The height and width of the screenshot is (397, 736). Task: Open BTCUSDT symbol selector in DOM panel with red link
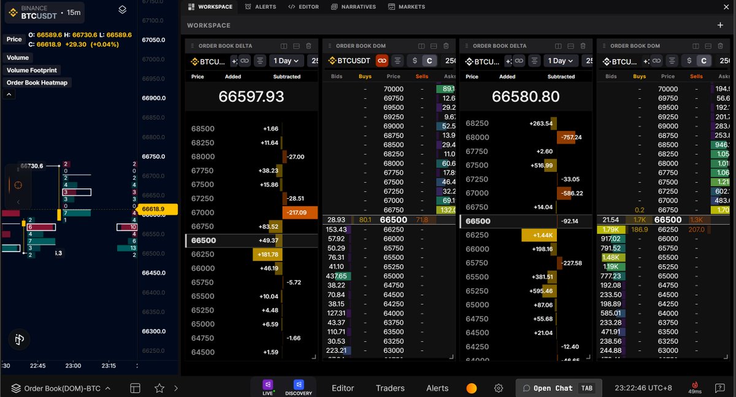click(350, 61)
